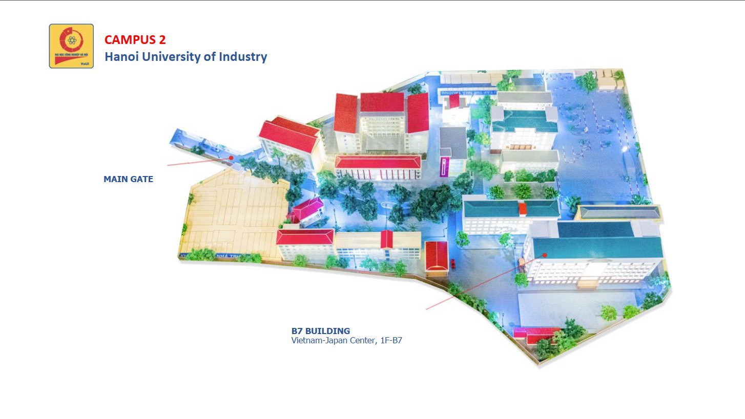The height and width of the screenshot is (419, 745).
Task: Click the small pink-roofed house beside parking lot
Action: pyautogui.click(x=307, y=209)
